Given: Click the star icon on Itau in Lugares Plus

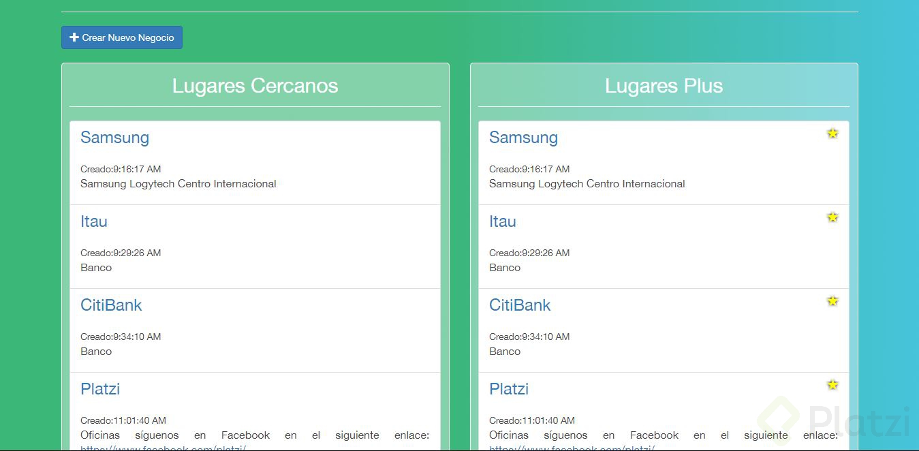Looking at the screenshot, I should (832, 217).
